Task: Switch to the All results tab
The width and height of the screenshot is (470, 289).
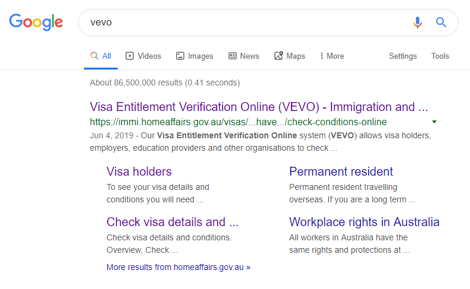Action: click(101, 56)
